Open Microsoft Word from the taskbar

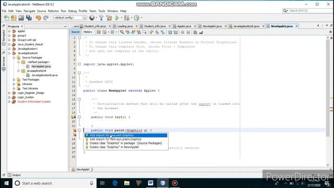click(150, 183)
